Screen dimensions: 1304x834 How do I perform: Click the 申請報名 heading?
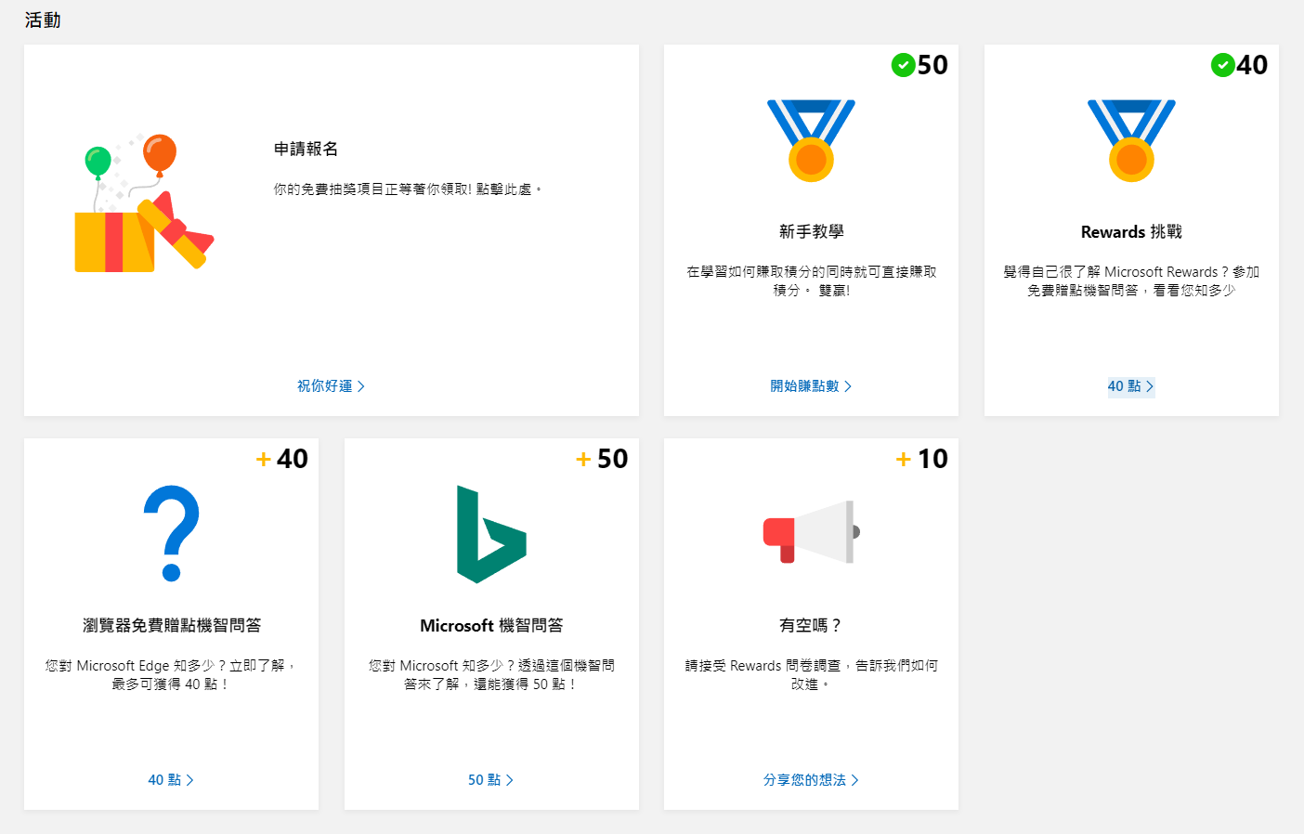coord(306,149)
